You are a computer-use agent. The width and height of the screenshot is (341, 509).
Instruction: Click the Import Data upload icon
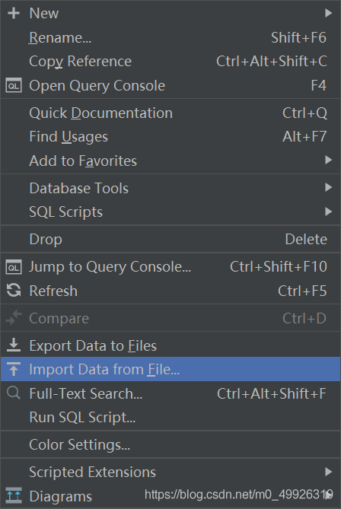point(14,369)
